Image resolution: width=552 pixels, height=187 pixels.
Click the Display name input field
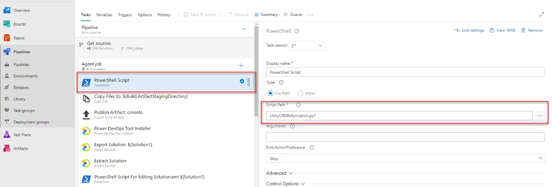pyautogui.click(x=406, y=72)
